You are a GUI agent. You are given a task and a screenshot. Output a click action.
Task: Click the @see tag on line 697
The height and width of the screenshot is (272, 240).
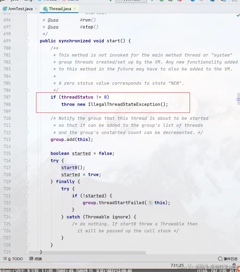click(x=53, y=27)
